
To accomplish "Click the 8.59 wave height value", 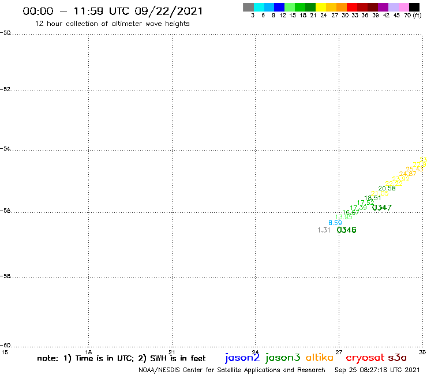I will point(335,223).
